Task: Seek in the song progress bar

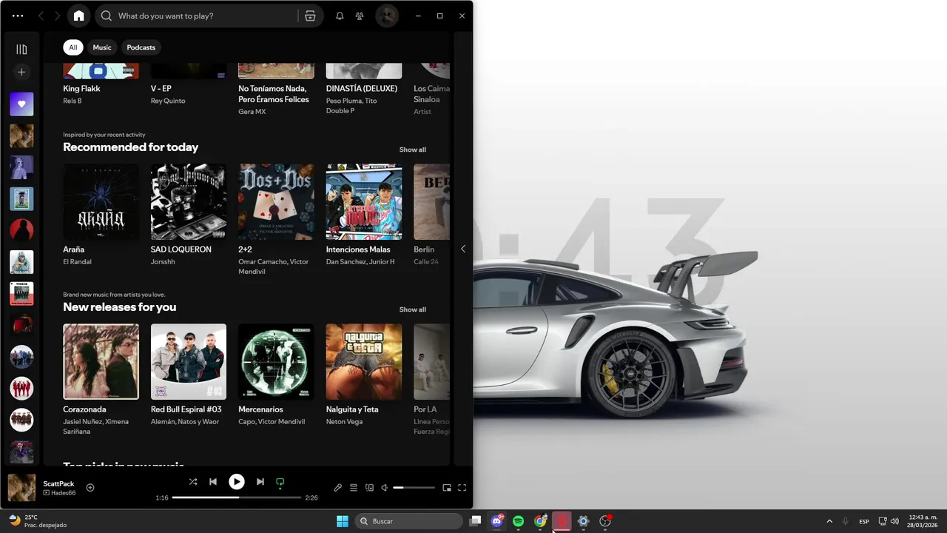Action: (237, 497)
